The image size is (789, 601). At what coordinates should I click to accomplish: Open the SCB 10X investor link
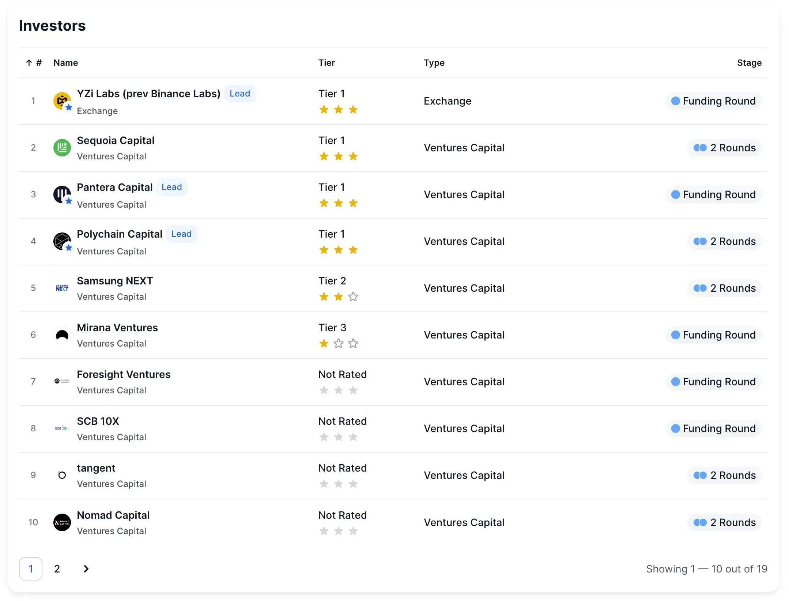[98, 421]
